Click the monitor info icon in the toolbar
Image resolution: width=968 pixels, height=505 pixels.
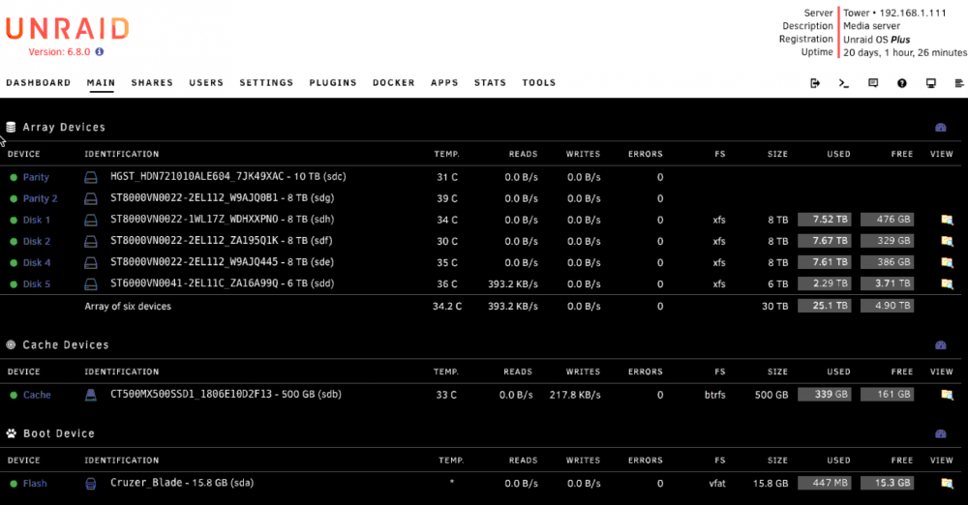(931, 83)
